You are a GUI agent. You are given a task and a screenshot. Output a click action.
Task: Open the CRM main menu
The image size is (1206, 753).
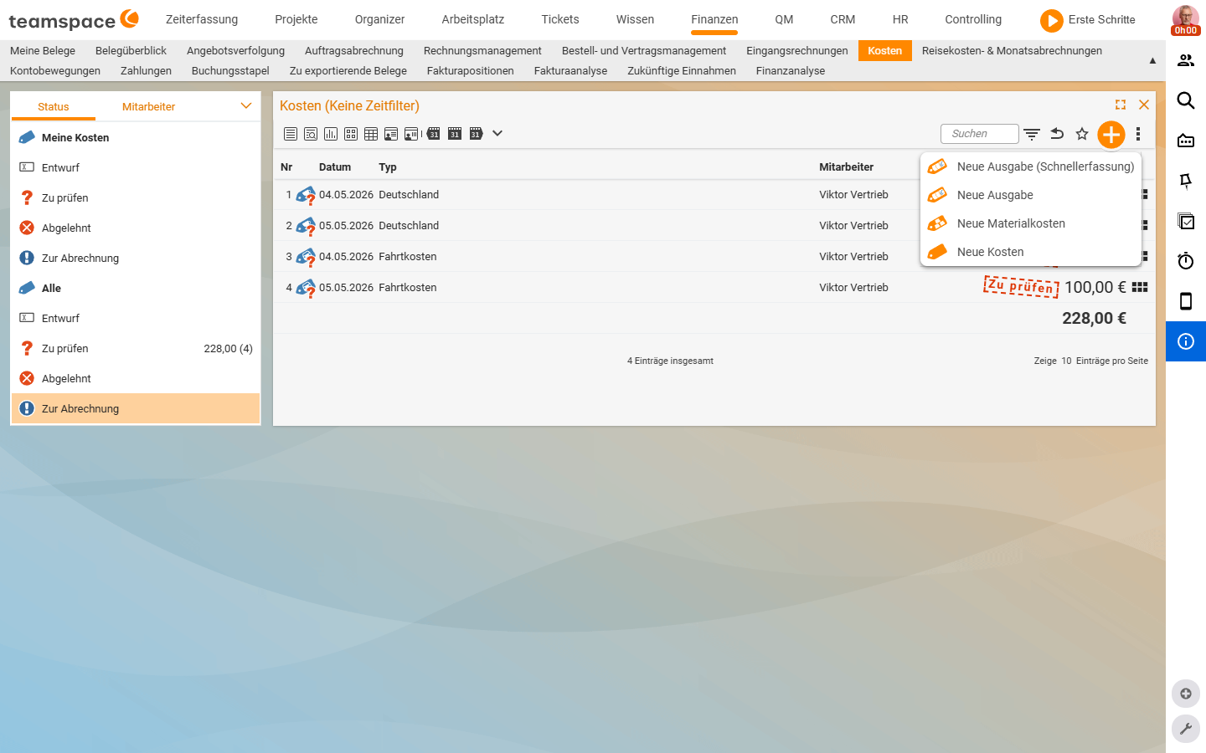click(x=843, y=19)
